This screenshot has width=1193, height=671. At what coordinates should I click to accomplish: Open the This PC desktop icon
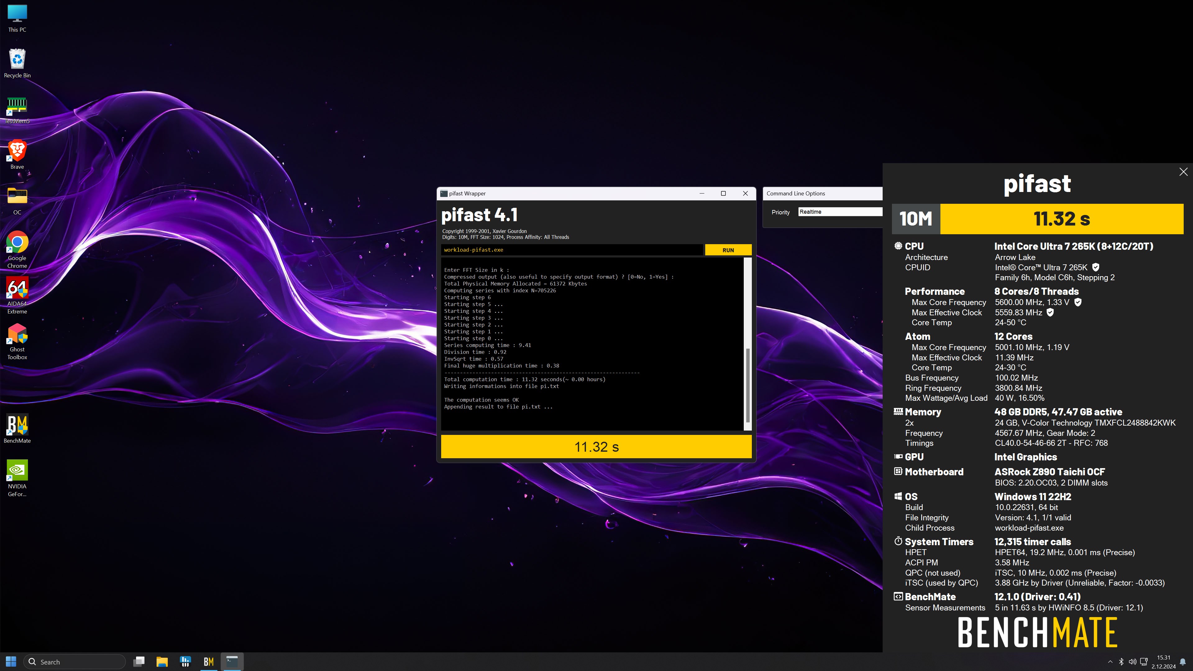(x=17, y=19)
